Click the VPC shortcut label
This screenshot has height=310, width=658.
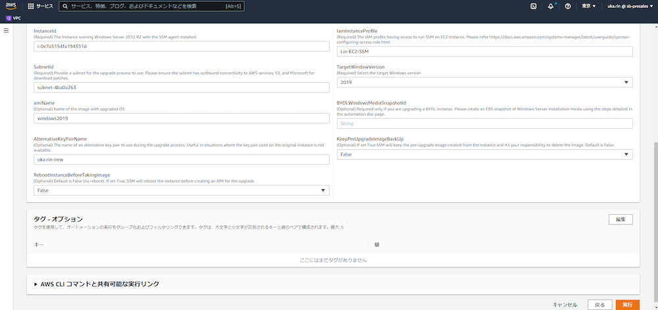pyautogui.click(x=17, y=18)
